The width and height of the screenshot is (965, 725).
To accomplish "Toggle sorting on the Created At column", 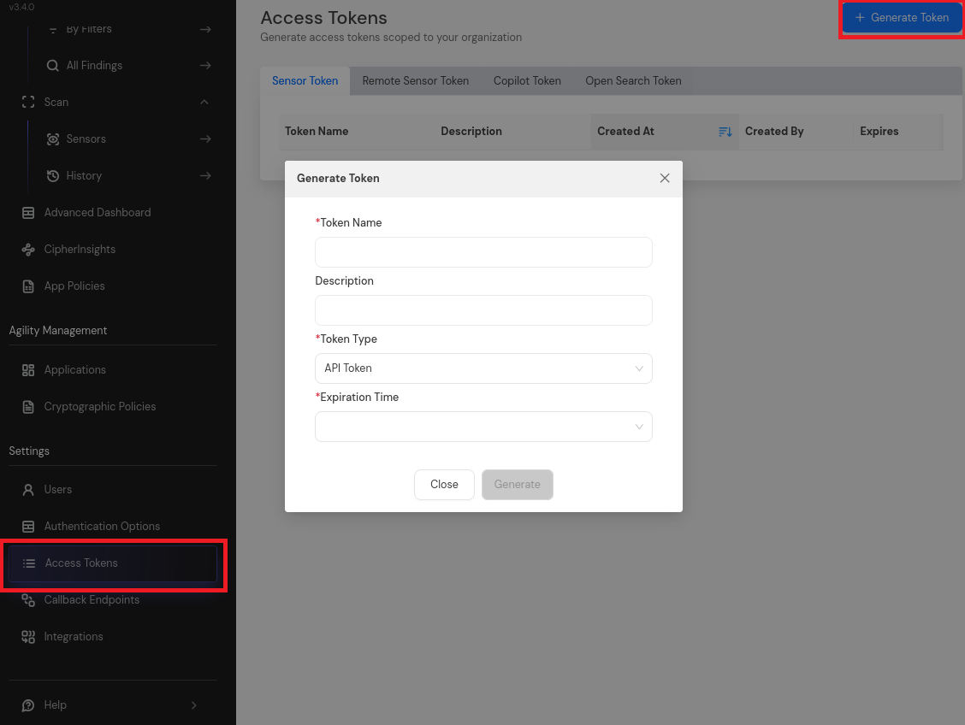I will 724,132.
